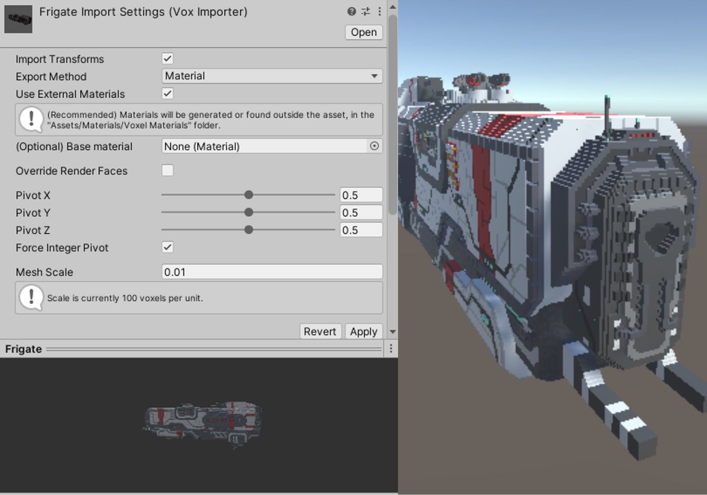Click the Open button
The width and height of the screenshot is (707, 495).
coord(364,32)
